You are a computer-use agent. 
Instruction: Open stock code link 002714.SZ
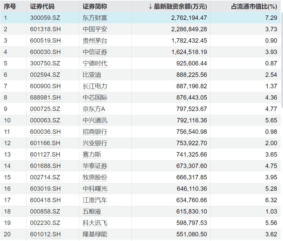[x=45, y=177]
